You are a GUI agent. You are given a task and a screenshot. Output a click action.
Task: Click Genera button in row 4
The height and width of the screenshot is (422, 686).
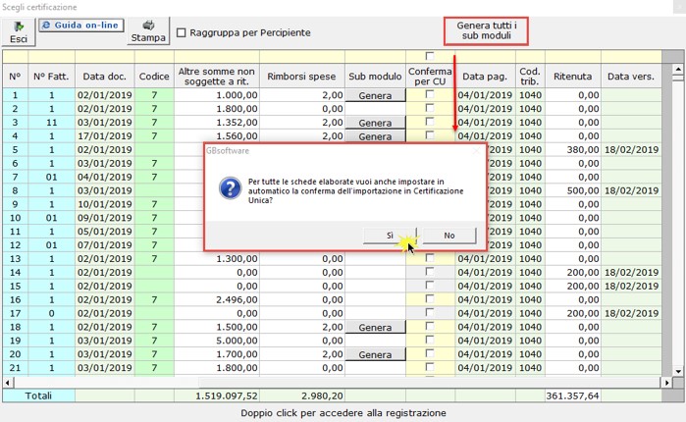[375, 136]
